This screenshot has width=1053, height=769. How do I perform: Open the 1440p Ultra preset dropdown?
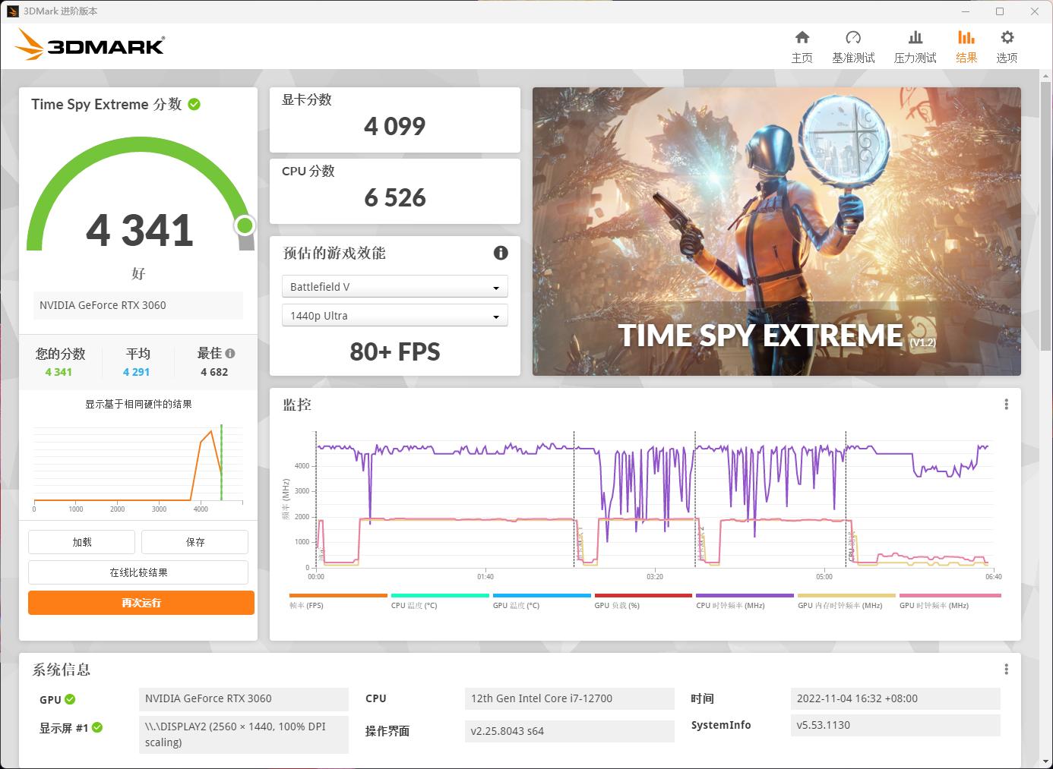coord(394,315)
